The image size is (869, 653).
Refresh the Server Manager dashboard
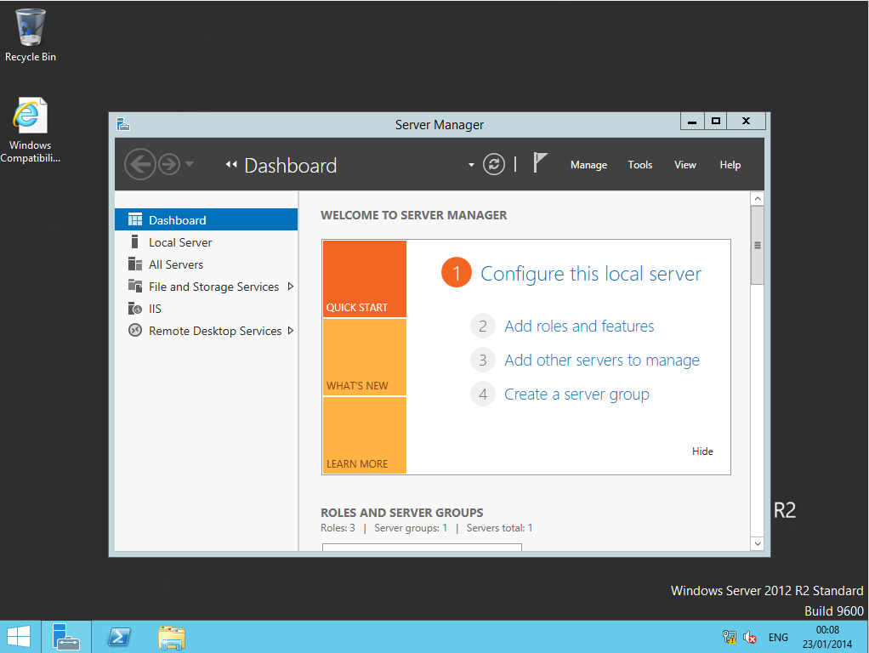[494, 164]
